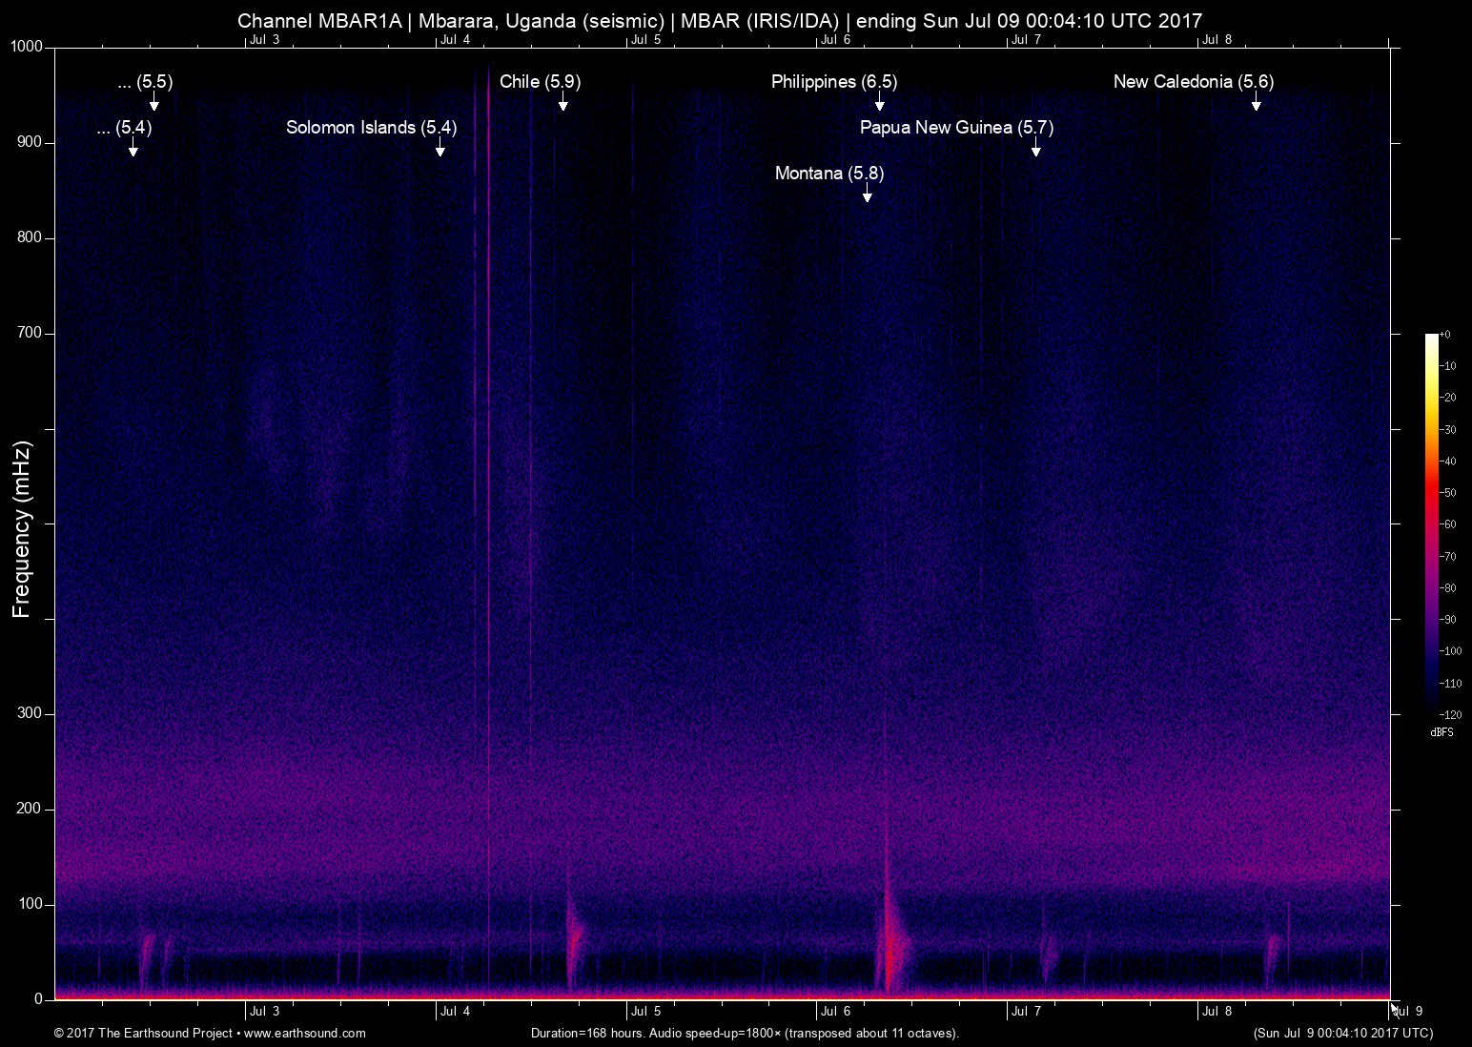Click the arrow below Montana (5.8)
This screenshot has height=1047, width=1472.
867,193
